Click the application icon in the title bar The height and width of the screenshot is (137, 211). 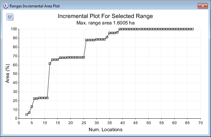point(5,6)
